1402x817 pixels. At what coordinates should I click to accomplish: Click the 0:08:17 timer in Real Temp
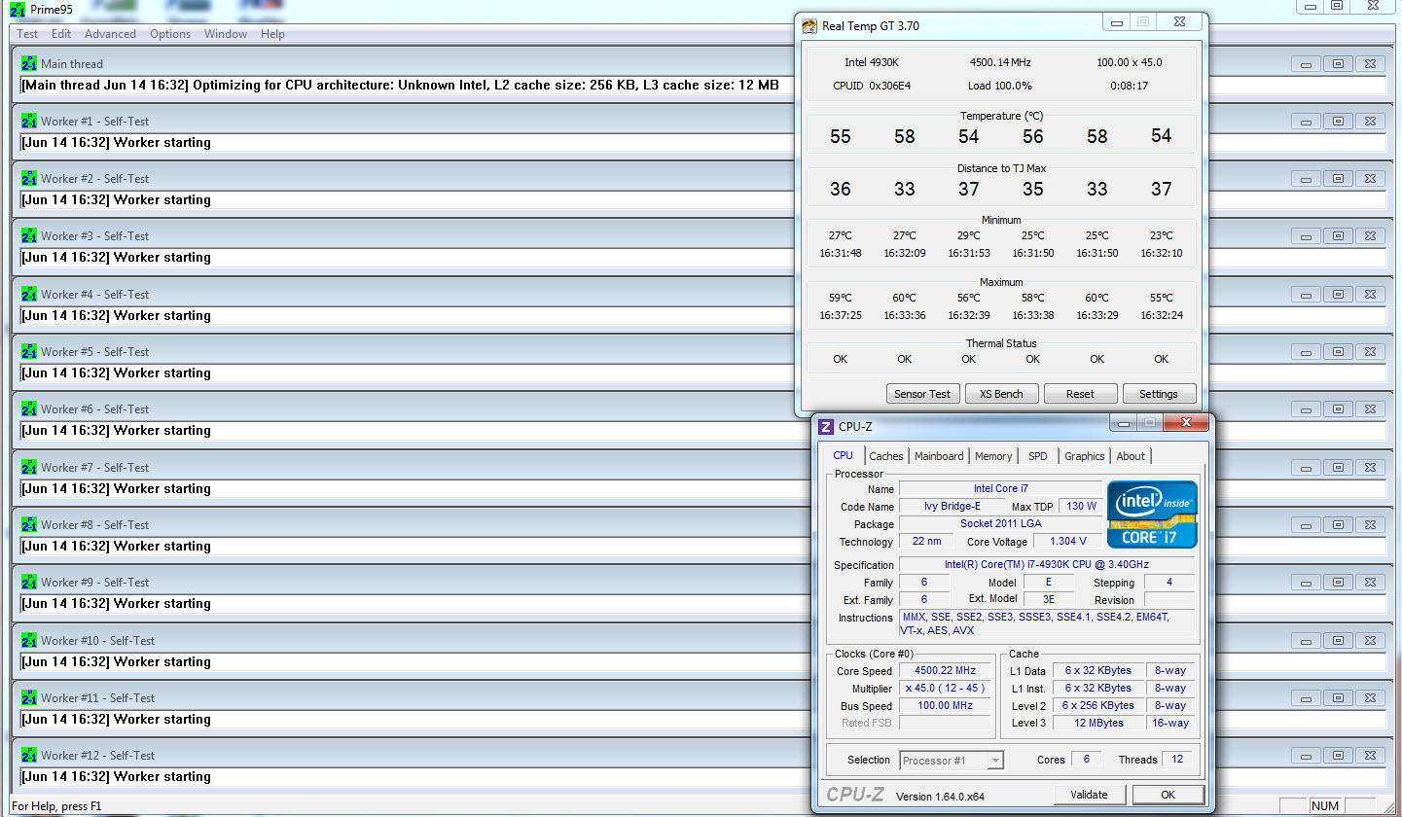tap(1129, 86)
